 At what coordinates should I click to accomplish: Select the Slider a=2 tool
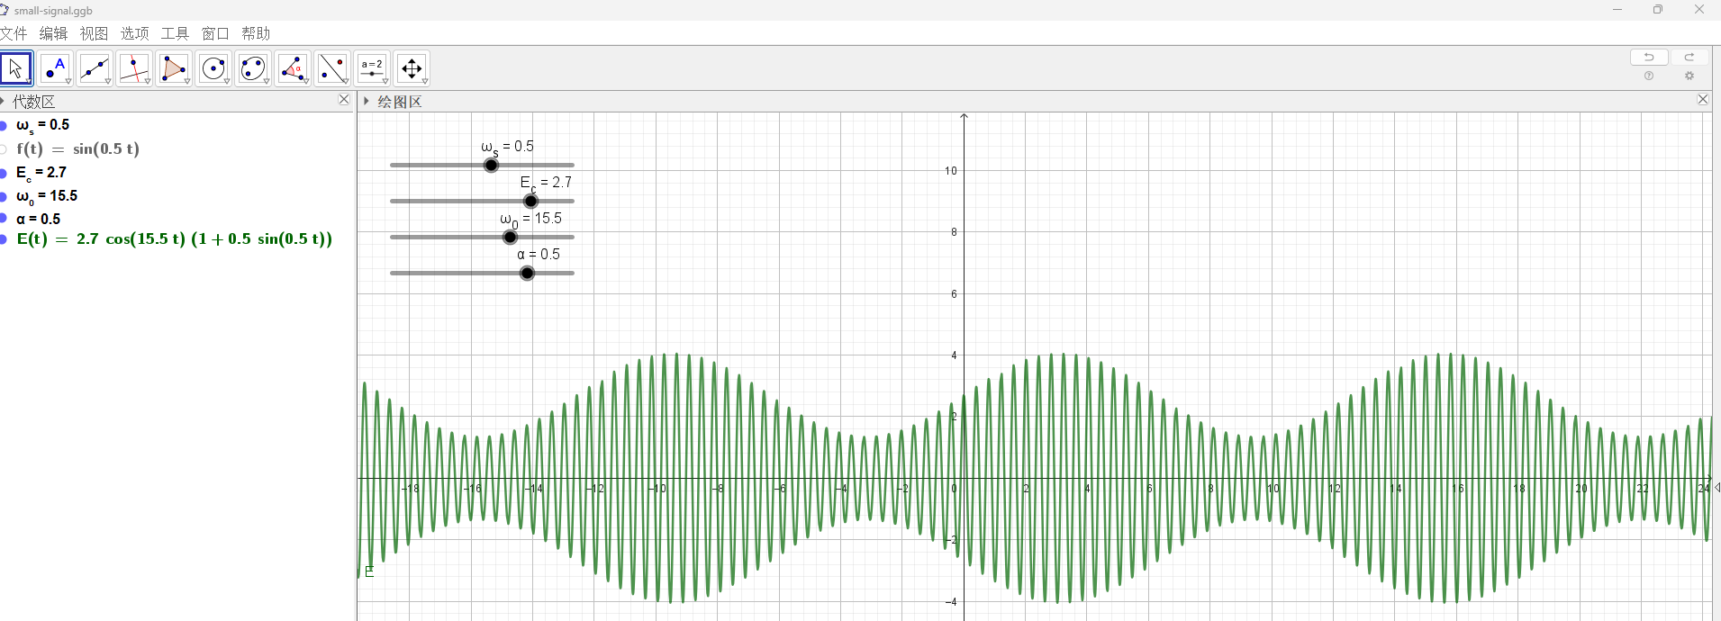pos(373,68)
